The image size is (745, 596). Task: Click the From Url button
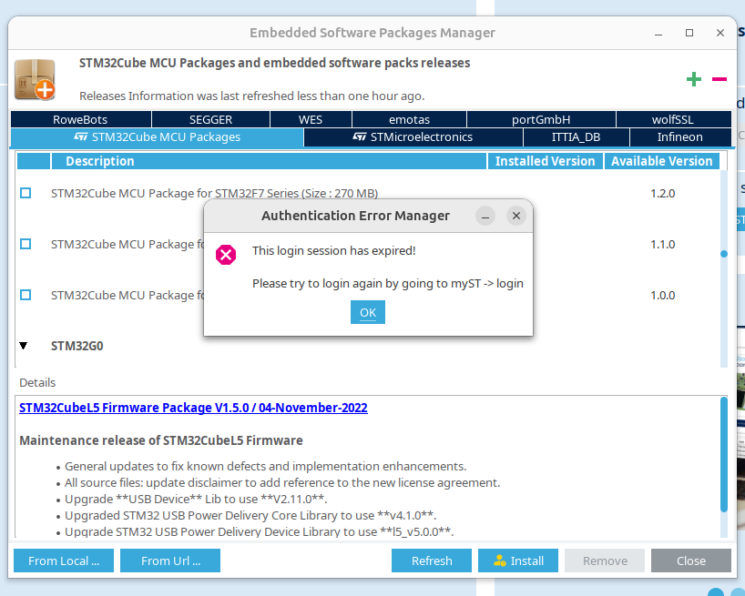click(x=169, y=561)
